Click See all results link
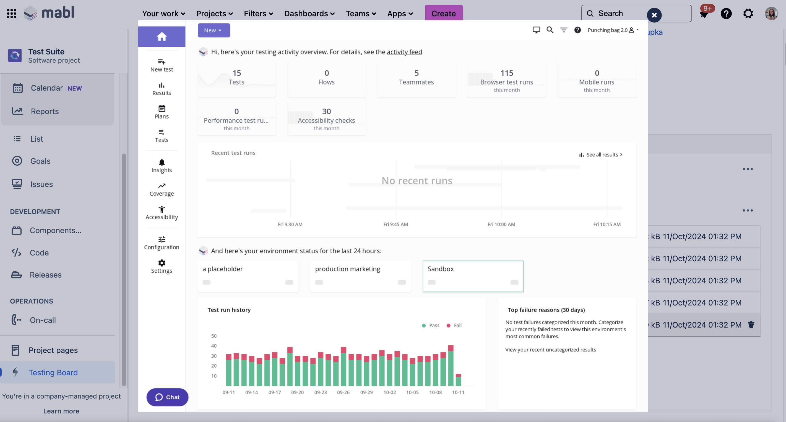 [x=601, y=154]
